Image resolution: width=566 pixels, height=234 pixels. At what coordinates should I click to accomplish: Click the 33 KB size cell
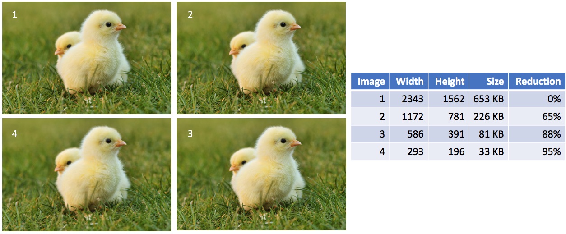(x=489, y=151)
